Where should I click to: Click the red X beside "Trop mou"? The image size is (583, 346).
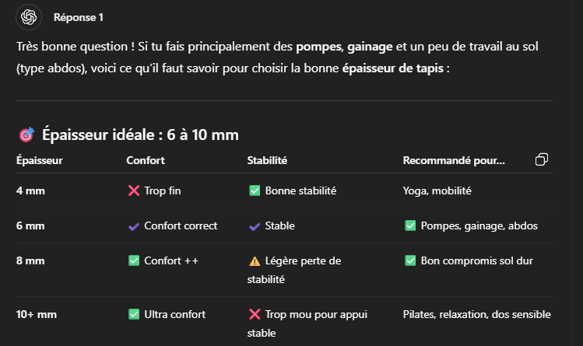tap(254, 315)
